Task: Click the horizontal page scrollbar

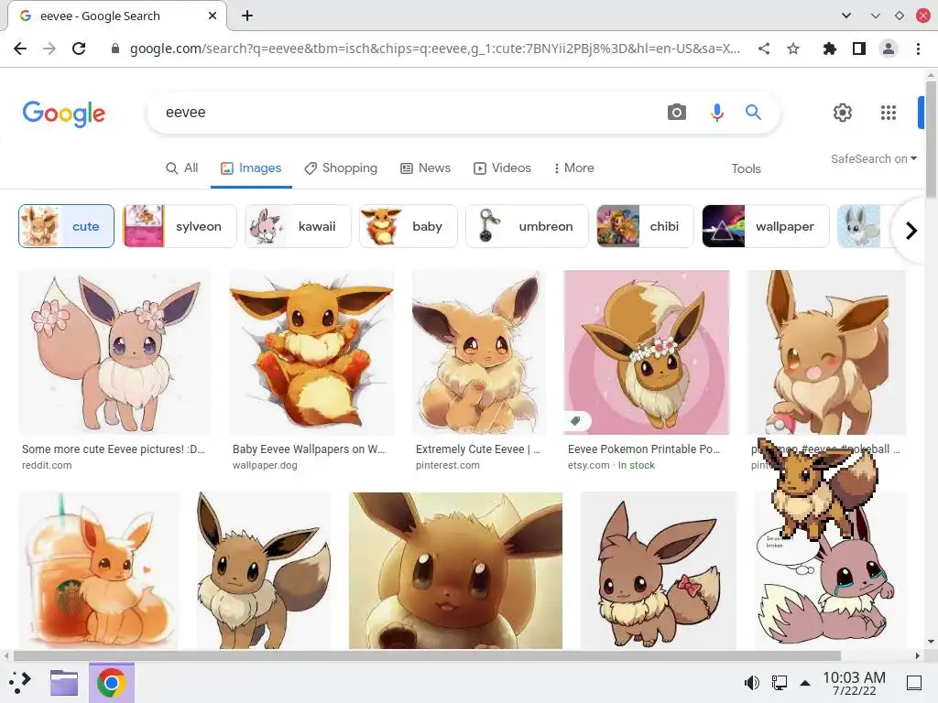Action: pos(427,655)
